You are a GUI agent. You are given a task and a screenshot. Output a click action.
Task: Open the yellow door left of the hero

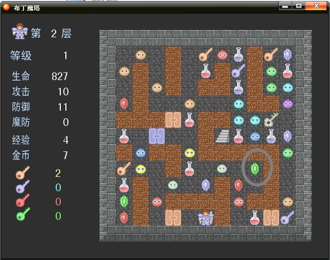(x=173, y=218)
